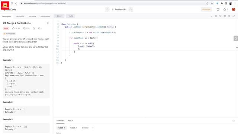The height and width of the screenshot is (134, 238).
Task: Click the share icon in address bar
Action: [208, 3]
